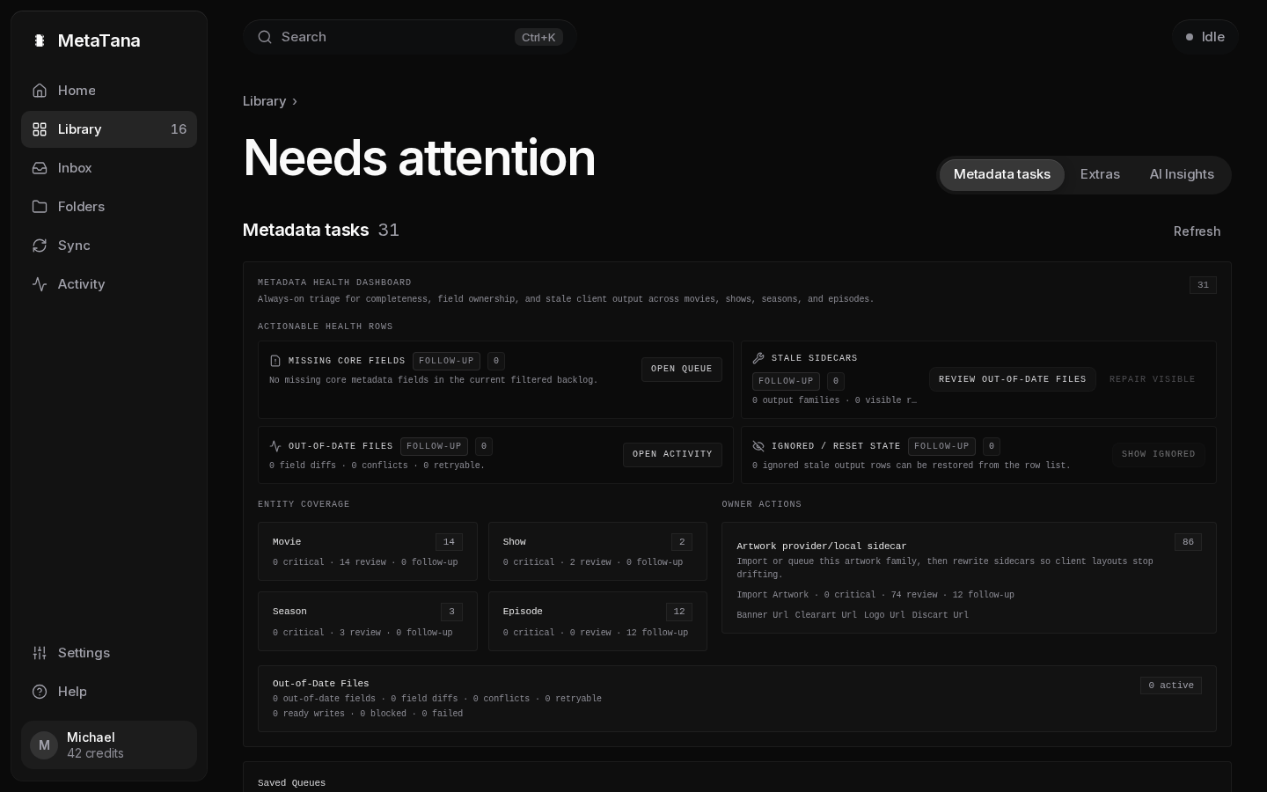Click the Help question mark icon
Viewport: 1267px width, 792px height.
40,692
